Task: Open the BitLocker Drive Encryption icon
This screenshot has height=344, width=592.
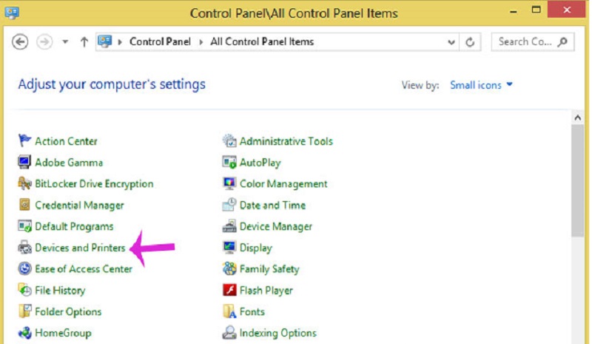Action: pos(24,183)
